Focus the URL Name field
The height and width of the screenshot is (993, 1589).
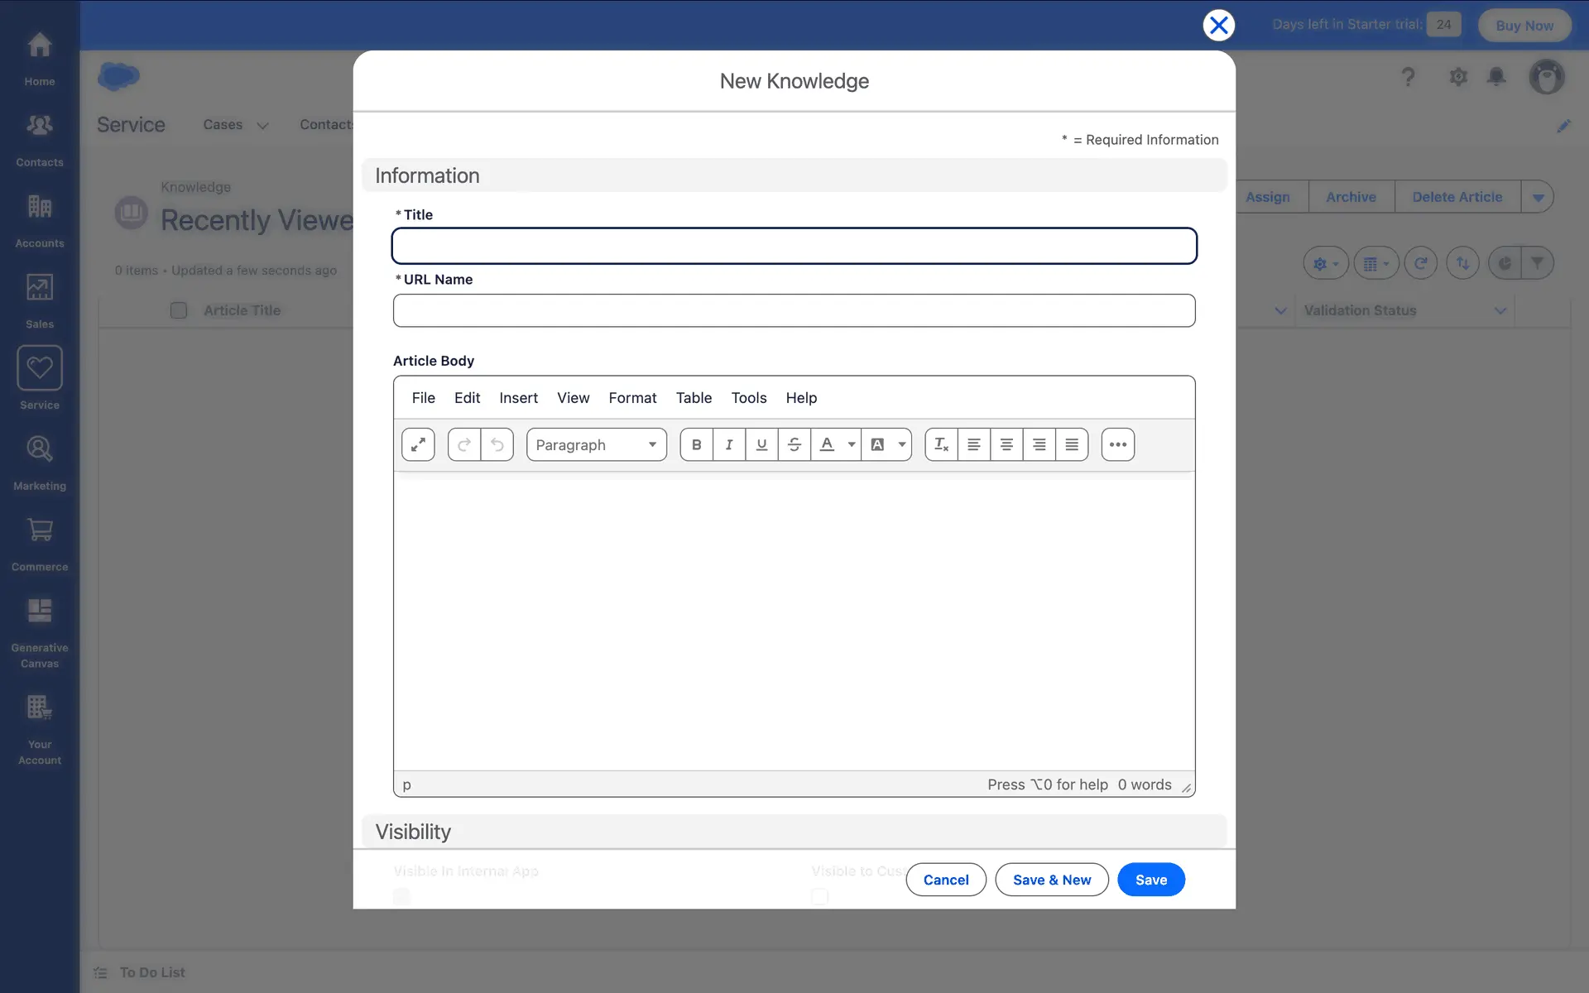click(794, 310)
